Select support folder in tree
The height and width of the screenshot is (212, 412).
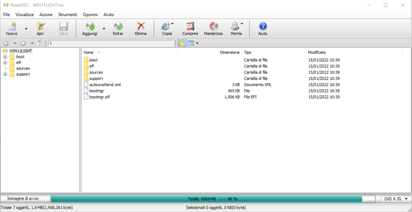[23, 74]
